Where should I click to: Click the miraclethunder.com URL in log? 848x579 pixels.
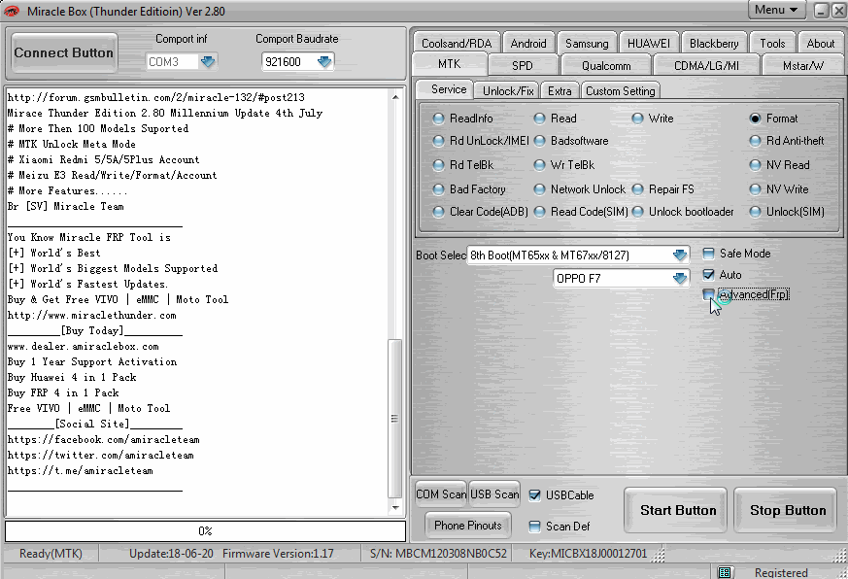(92, 315)
